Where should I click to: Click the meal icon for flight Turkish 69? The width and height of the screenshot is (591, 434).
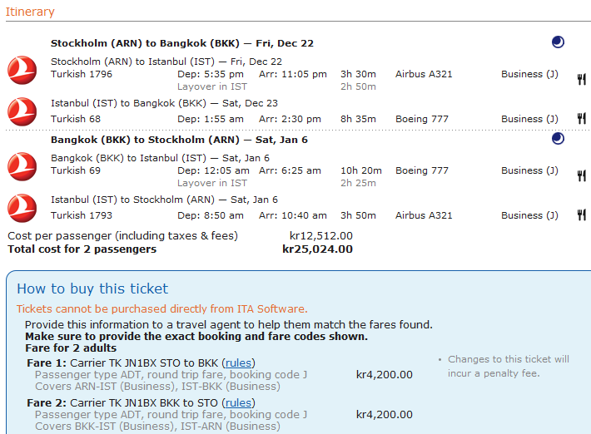(582, 175)
